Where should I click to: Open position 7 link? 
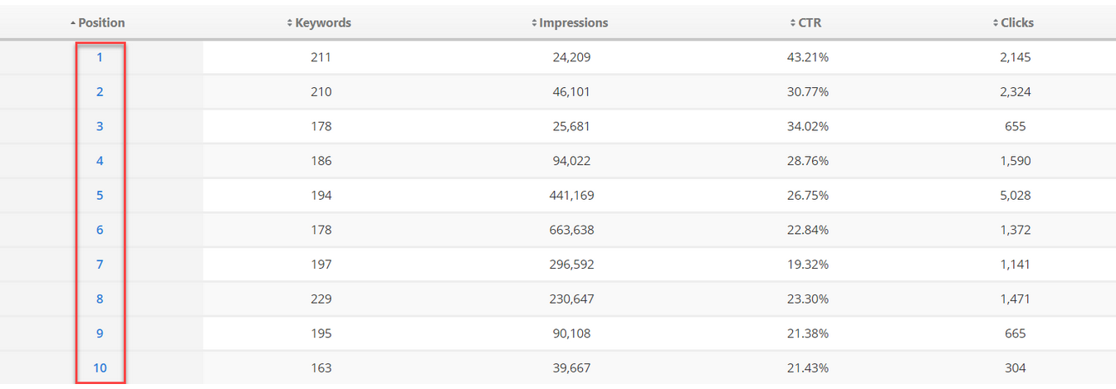pos(100,265)
